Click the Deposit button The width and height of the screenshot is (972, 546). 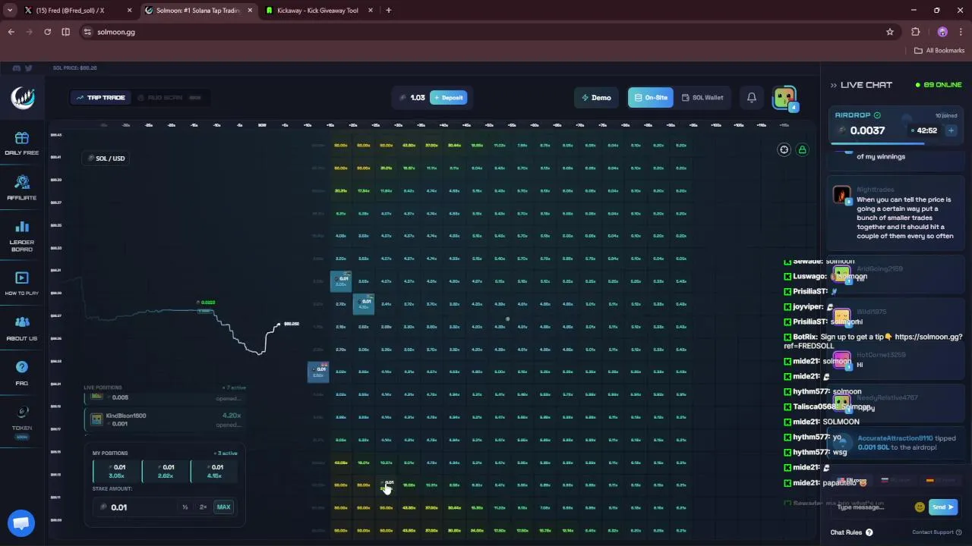(449, 98)
